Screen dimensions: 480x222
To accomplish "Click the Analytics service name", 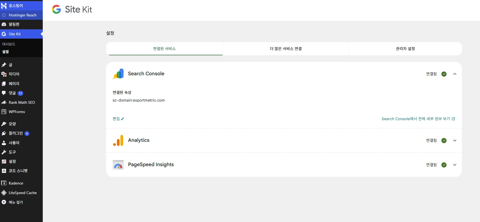I will pos(139,140).
